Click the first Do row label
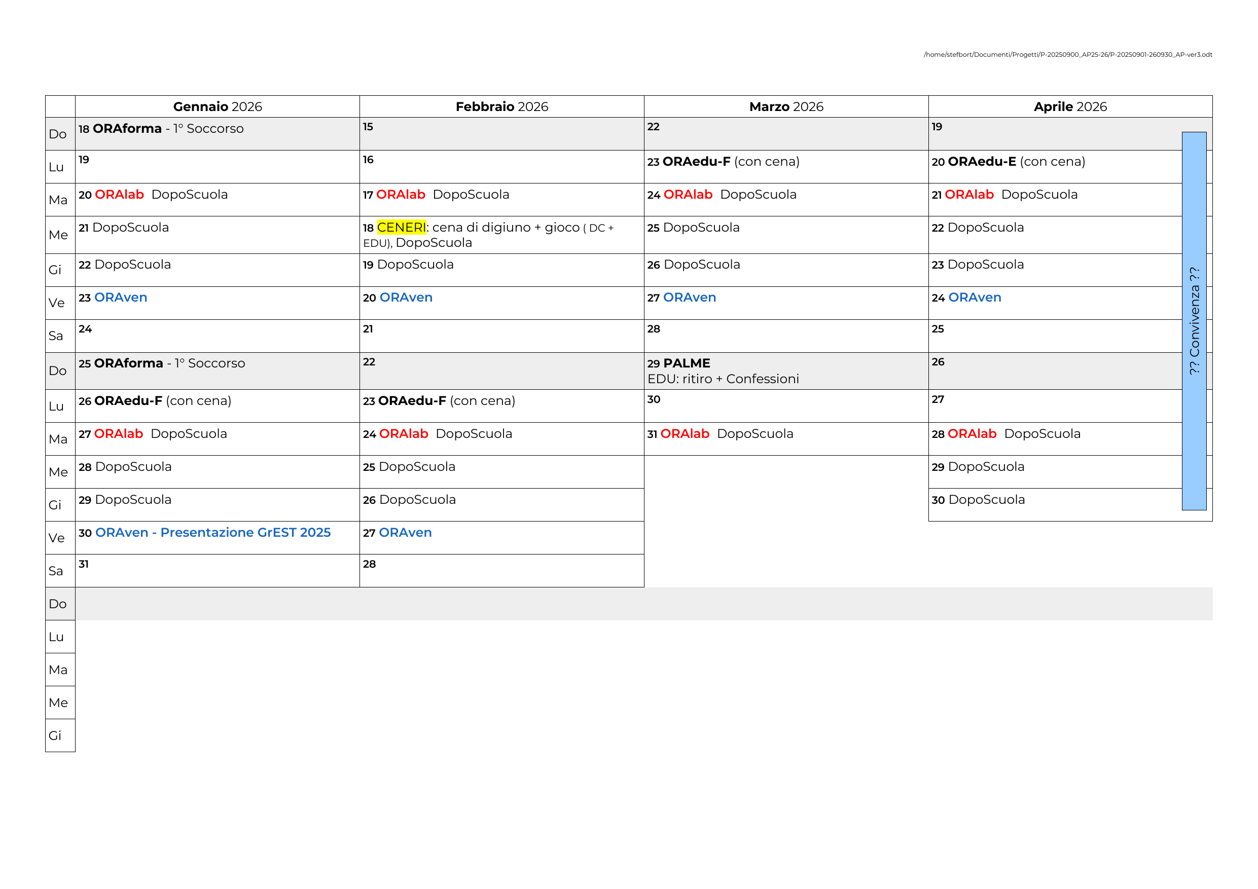This screenshot has width=1258, height=889. tap(58, 134)
